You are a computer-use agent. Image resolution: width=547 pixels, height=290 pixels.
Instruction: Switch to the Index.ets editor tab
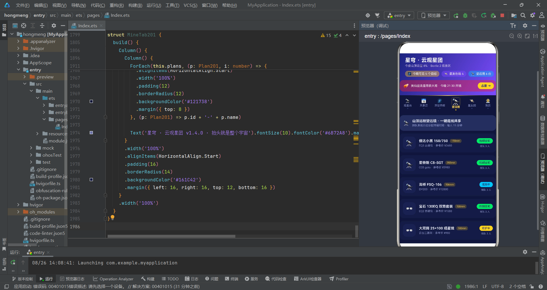tap(87, 26)
